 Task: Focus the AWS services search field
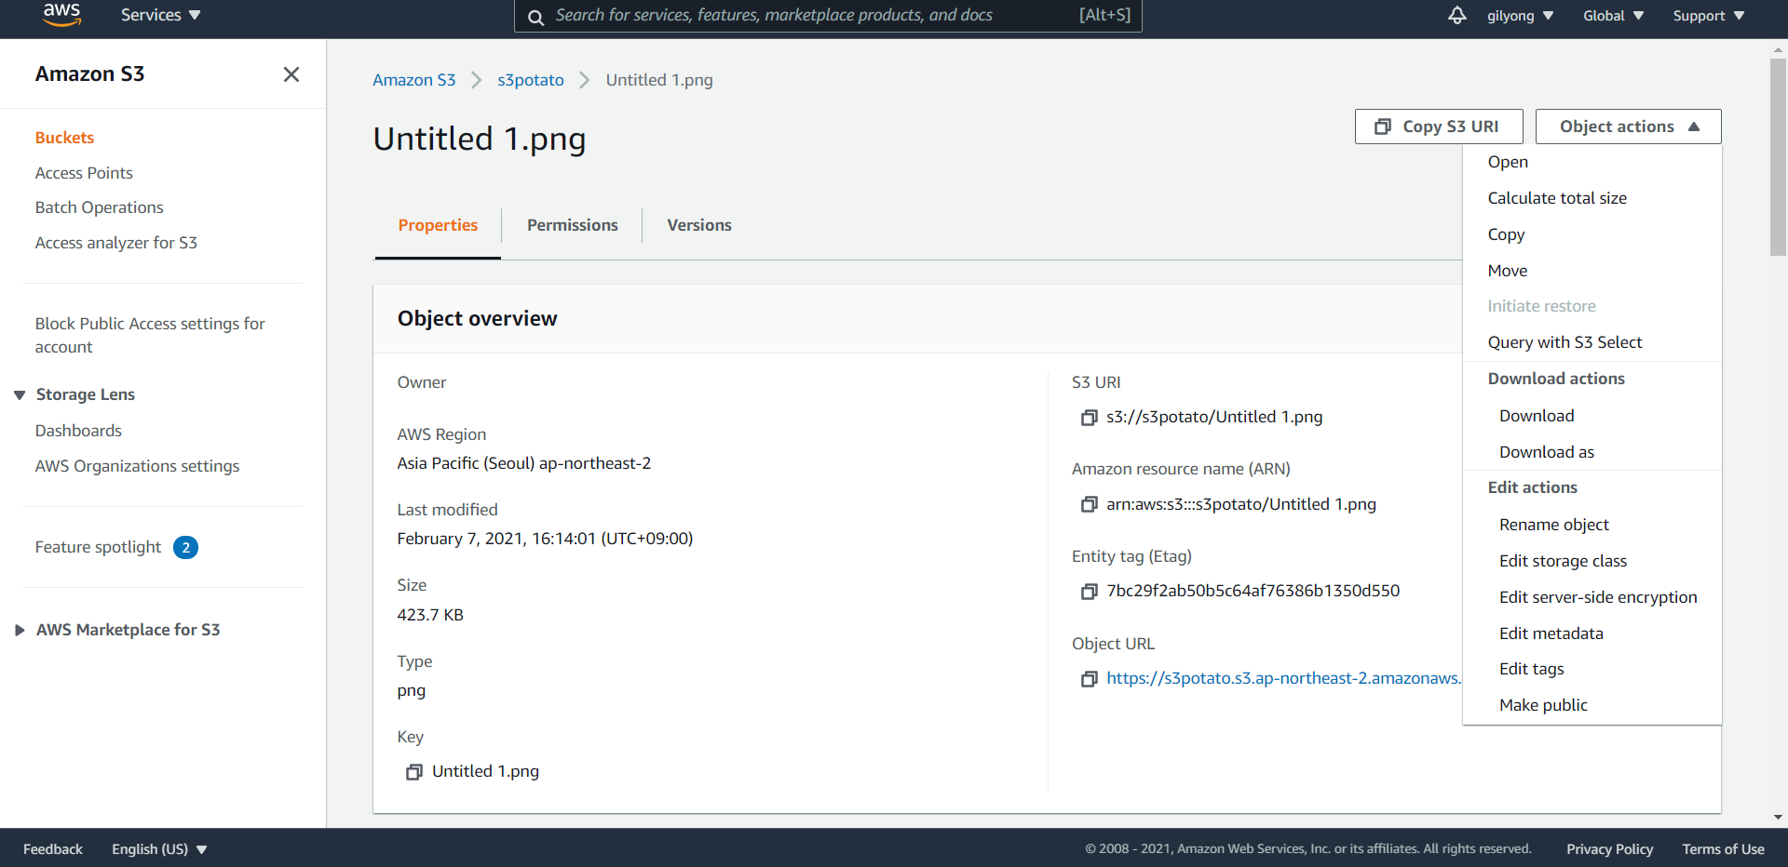click(828, 15)
